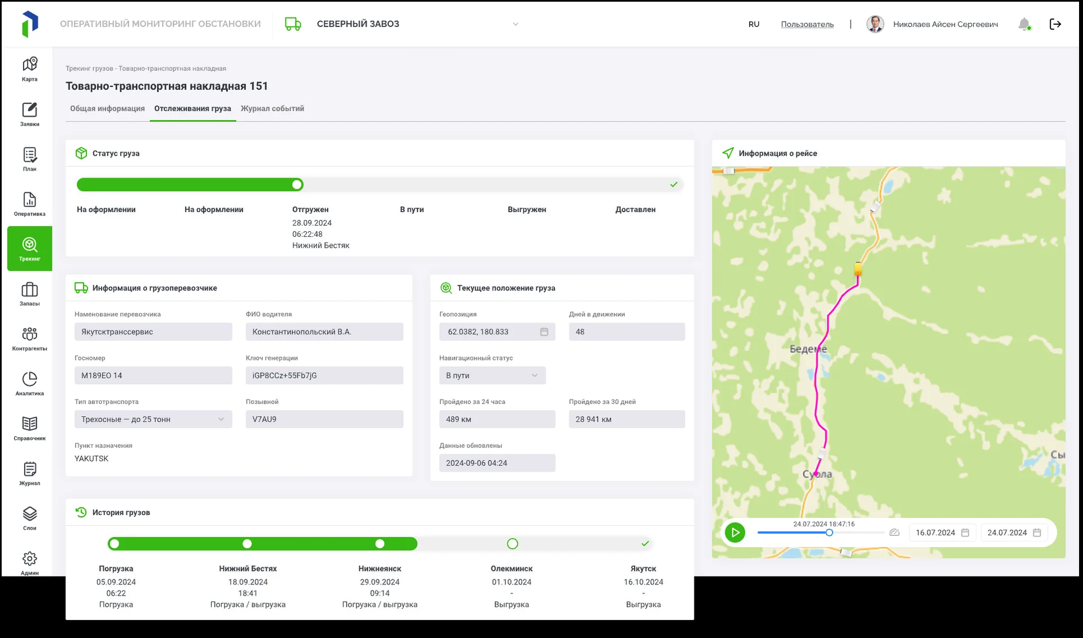Click the Наименование перевозчика field
Screen dimensions: 1083x638
153,332
